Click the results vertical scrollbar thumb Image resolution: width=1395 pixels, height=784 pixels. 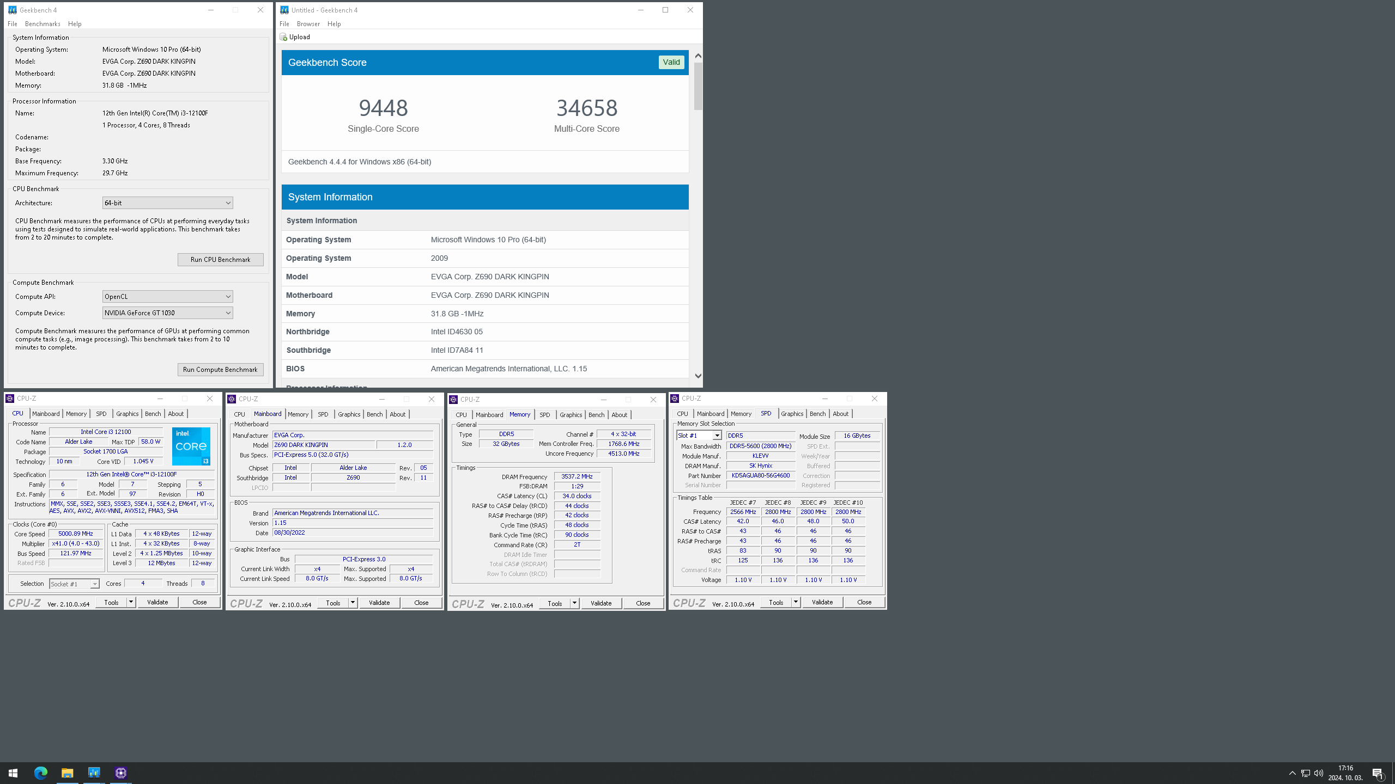[x=698, y=86]
